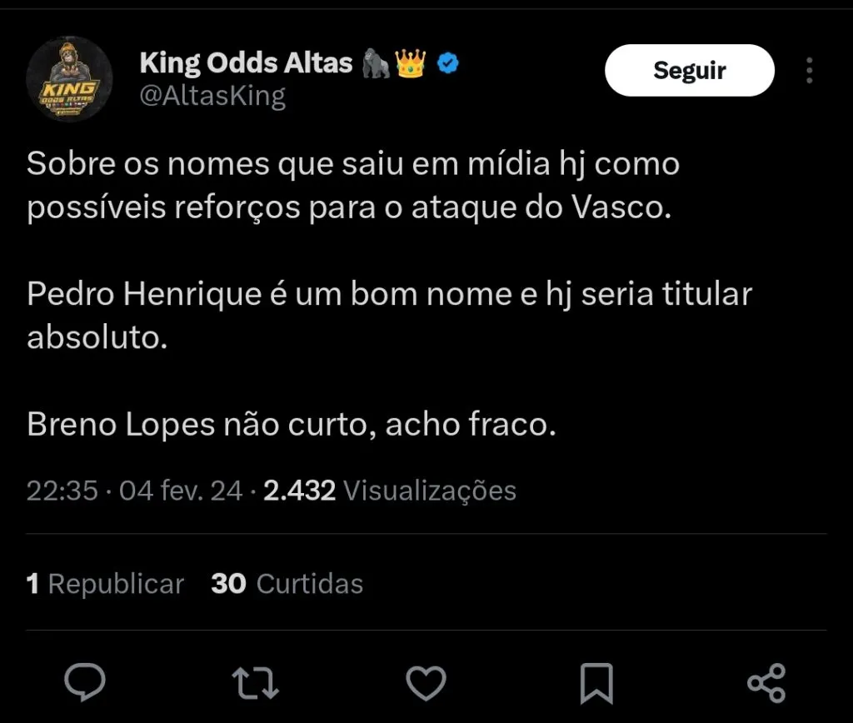The image size is (853, 723).
Task: Click the 04 fev. 24 date
Action: [181, 491]
